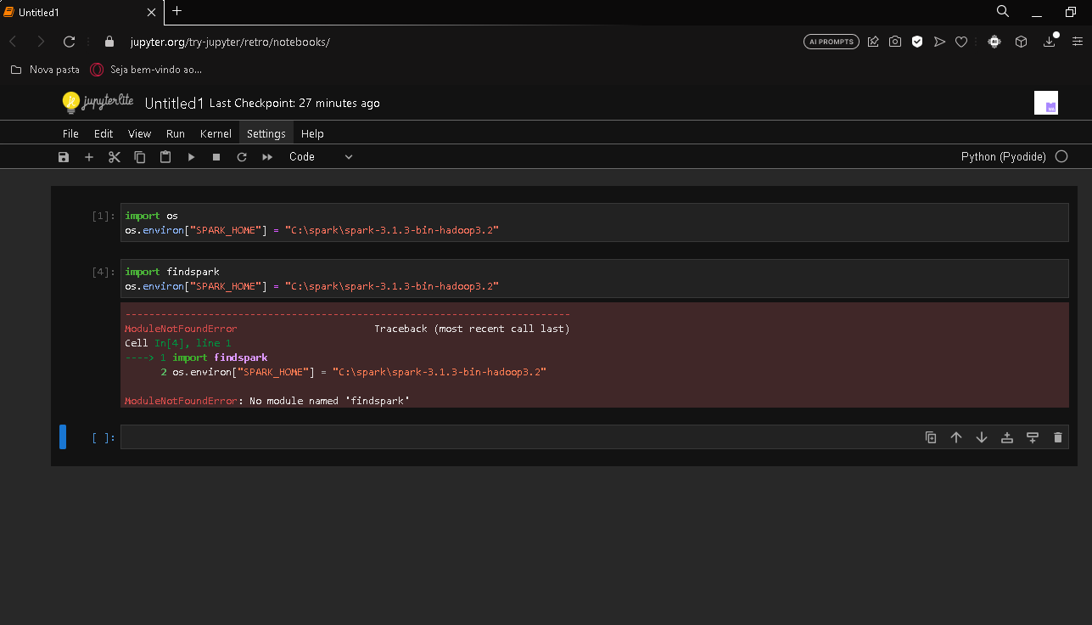This screenshot has width=1092, height=625.
Task: Select the Untitled1 browser tab
Action: coord(81,12)
